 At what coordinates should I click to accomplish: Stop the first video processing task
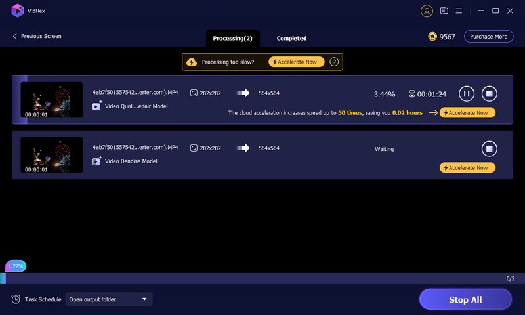pos(489,94)
